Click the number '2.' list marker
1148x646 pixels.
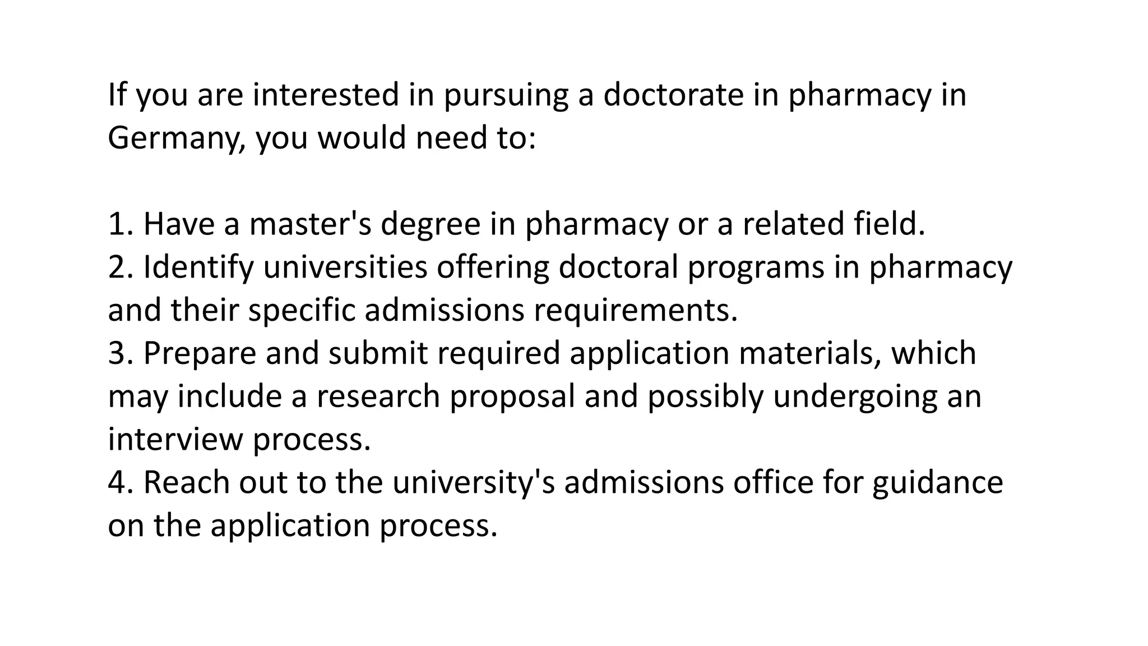click(121, 267)
